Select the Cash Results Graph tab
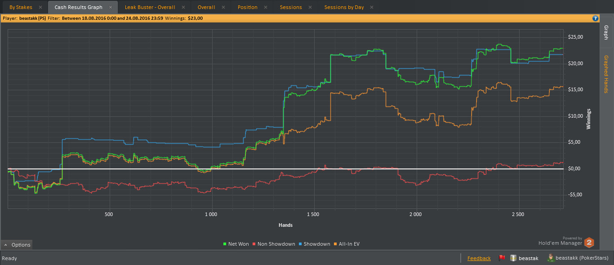The width and height of the screenshot is (614, 265). tap(78, 7)
